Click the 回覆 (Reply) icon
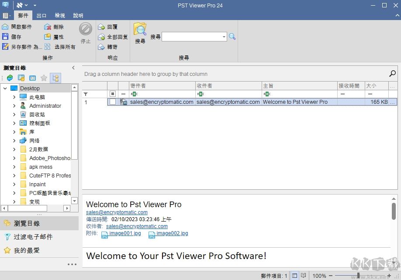Image resolution: width=401 pixels, height=280 pixels. click(102, 27)
